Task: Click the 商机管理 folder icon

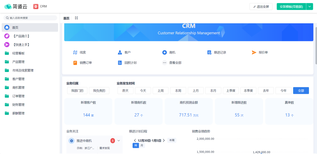Action: coord(7,88)
